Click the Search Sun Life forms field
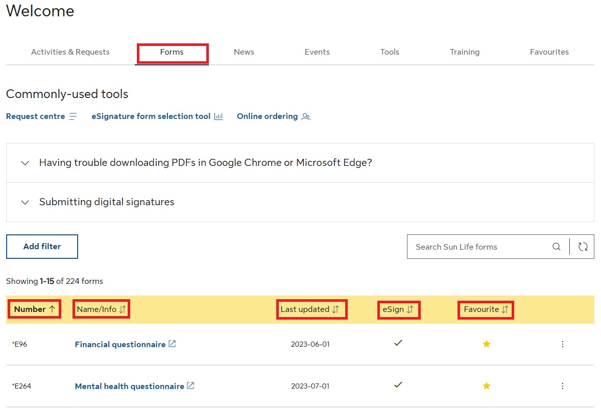The image size is (601, 410). [477, 247]
